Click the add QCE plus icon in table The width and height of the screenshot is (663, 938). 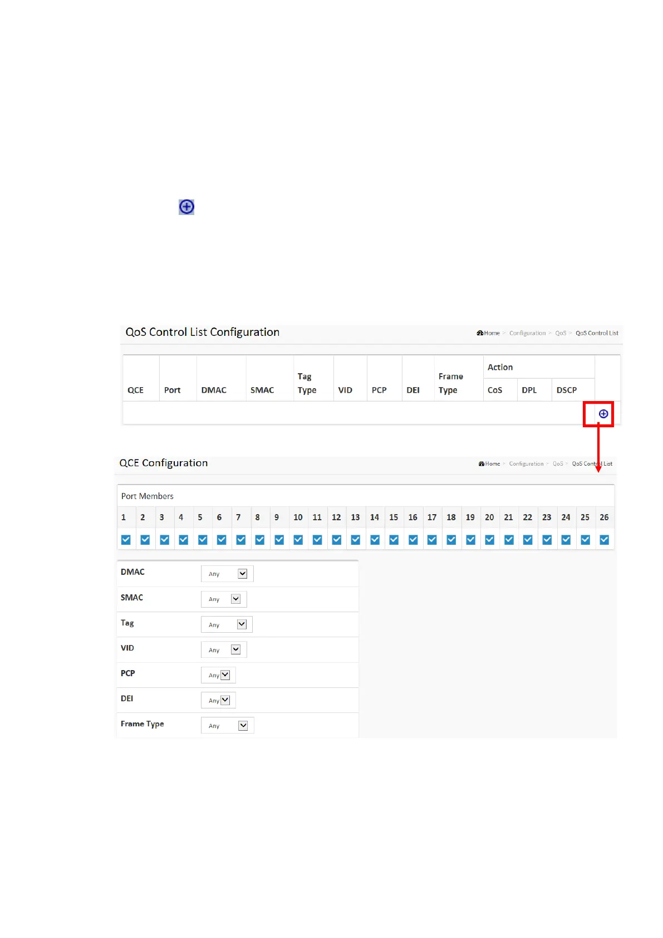pos(603,414)
